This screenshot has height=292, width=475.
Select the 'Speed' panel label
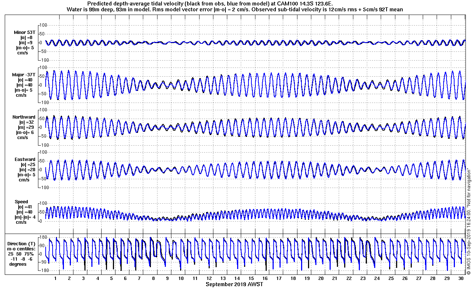(x=21, y=202)
